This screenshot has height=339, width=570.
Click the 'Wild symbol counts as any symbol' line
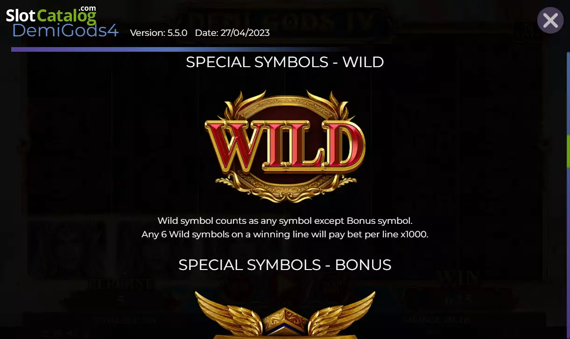click(285, 221)
